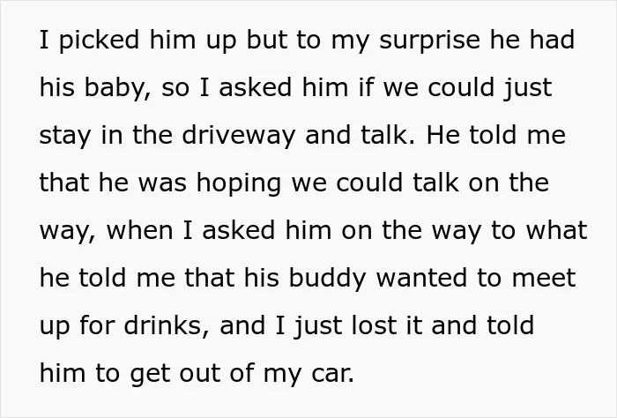Click the word 'talk.' ending the sentence

387,136
